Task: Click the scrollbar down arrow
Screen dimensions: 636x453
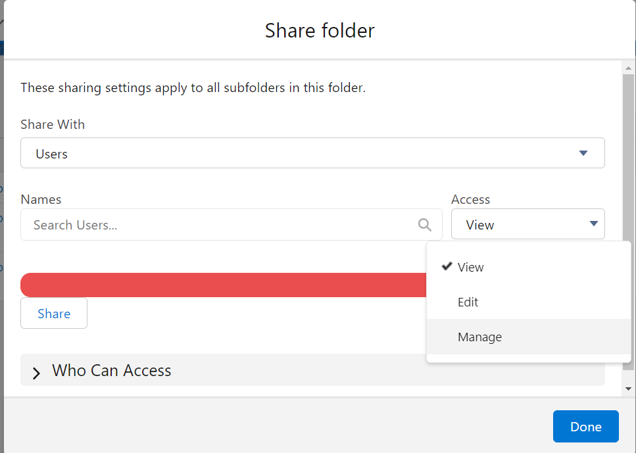Action: coord(629,389)
